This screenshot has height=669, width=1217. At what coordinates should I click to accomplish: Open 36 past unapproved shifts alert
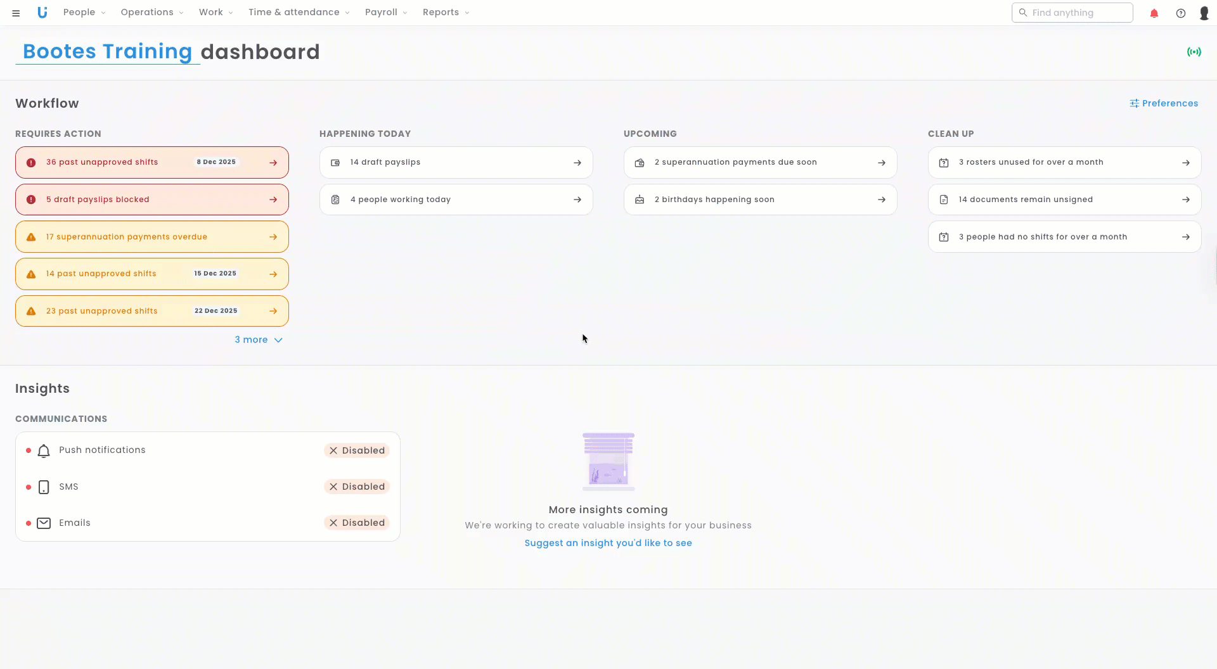152,163
